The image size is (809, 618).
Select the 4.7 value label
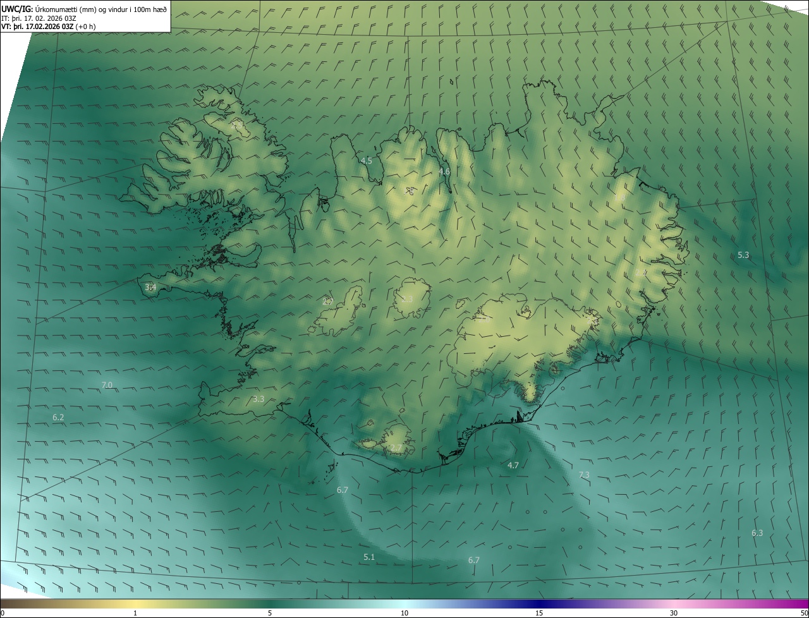pos(513,465)
